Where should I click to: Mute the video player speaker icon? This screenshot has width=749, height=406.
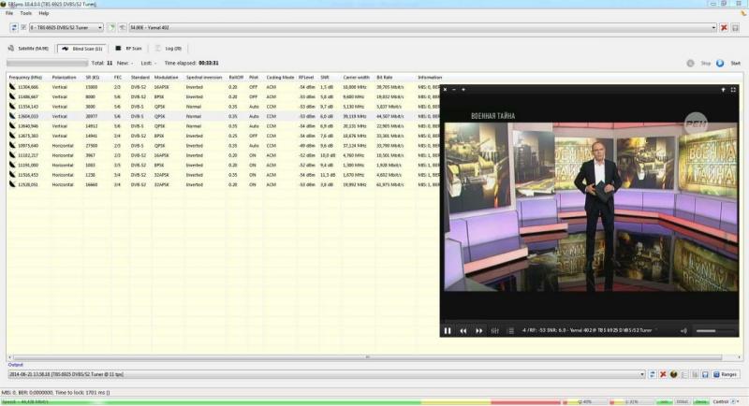pos(683,330)
